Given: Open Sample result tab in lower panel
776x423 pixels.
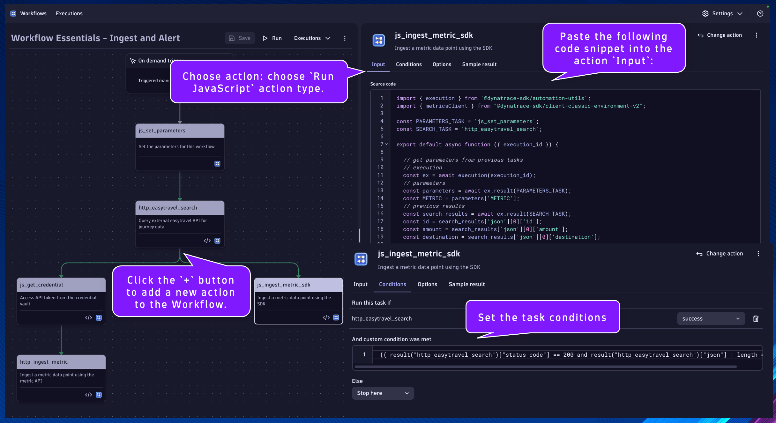Looking at the screenshot, I should click(466, 284).
